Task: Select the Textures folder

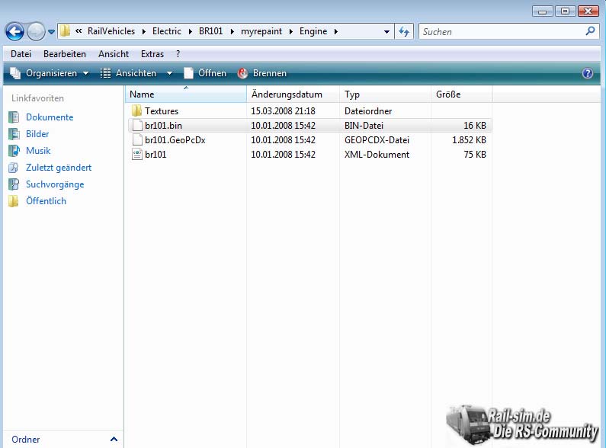Action: [162, 111]
